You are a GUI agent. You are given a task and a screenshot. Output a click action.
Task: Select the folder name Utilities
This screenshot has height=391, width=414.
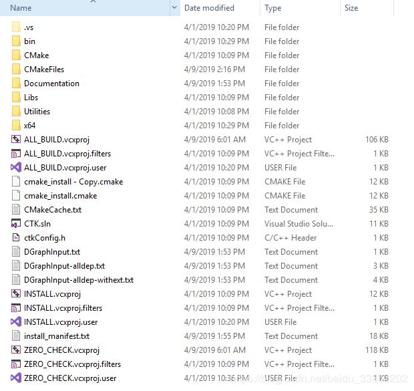(37, 112)
